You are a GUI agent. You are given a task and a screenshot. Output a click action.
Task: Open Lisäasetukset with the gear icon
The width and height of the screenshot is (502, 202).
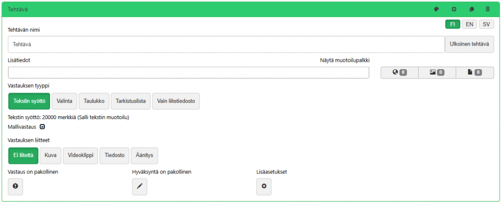tap(264, 186)
